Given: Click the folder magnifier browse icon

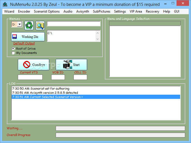Looking at the screenshot, I should 40,25.
